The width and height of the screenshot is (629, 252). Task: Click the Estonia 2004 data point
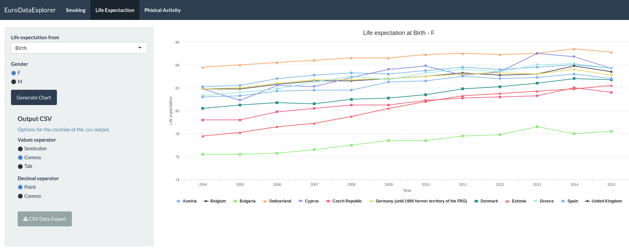click(203, 136)
